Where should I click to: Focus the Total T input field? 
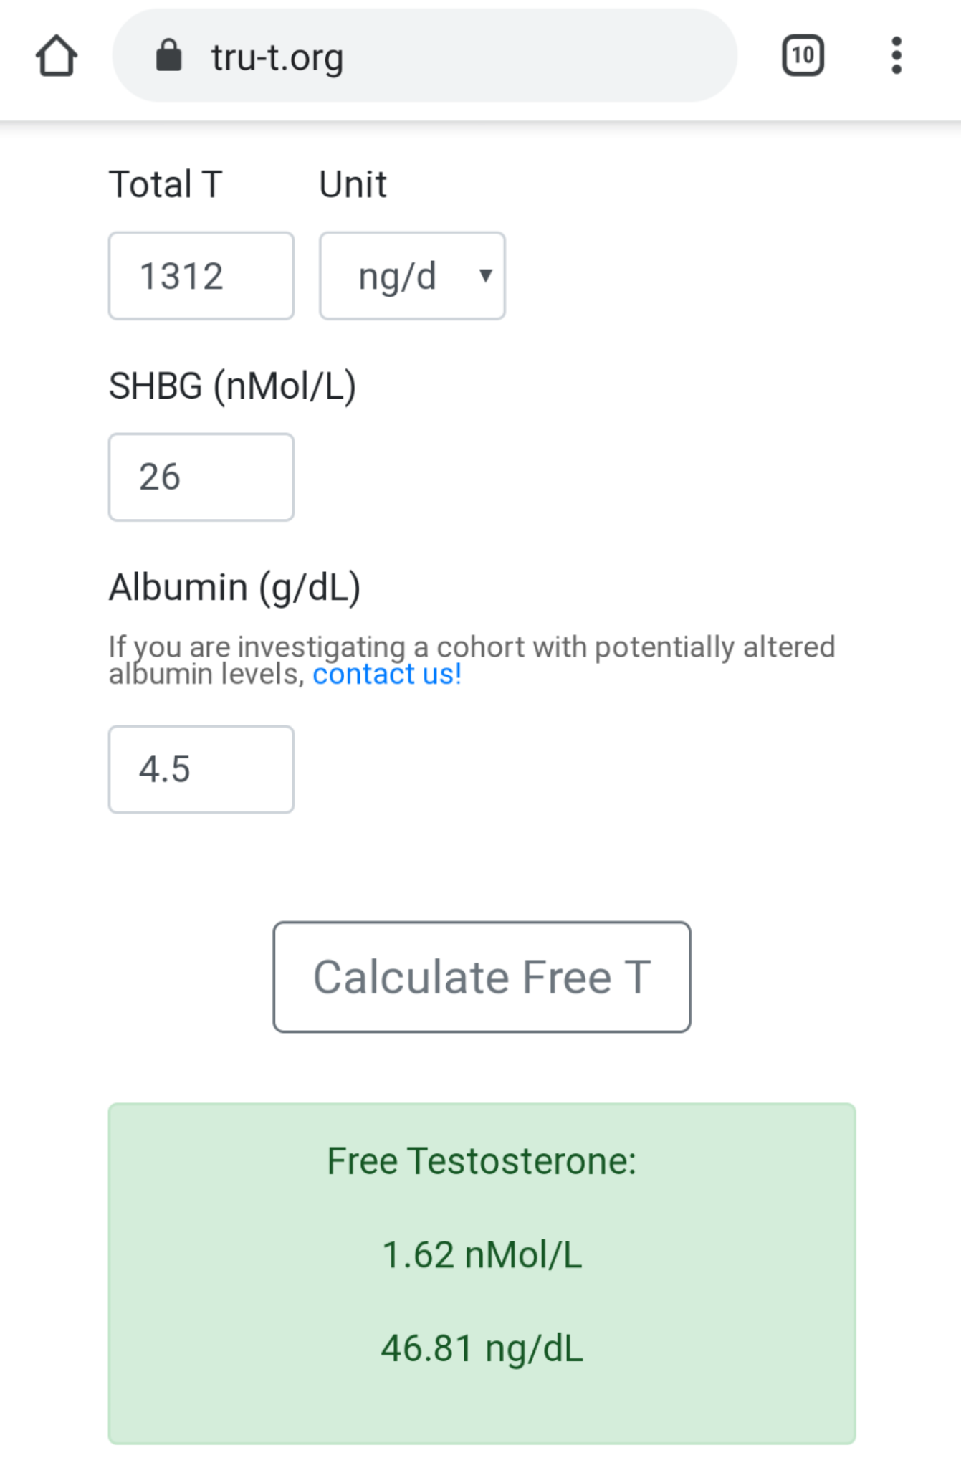(201, 276)
